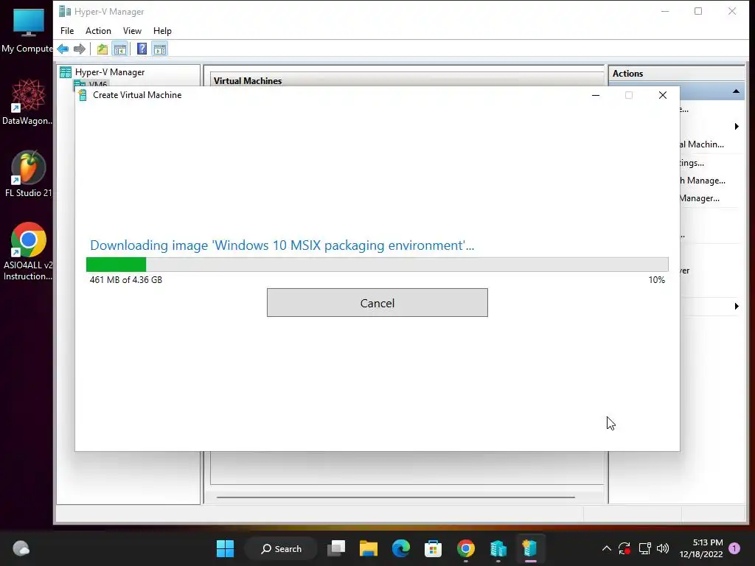
Task: Click the 10% progress percentage label
Action: coord(656,279)
